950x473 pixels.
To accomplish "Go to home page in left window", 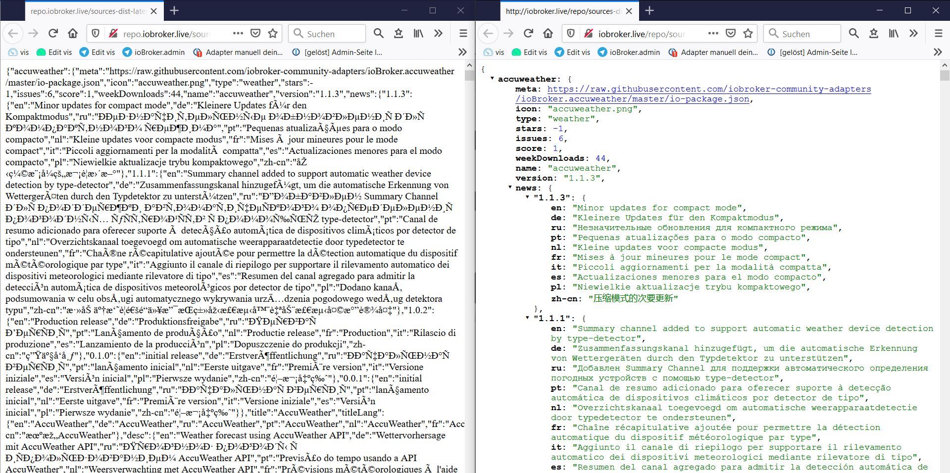I will tap(73, 34).
